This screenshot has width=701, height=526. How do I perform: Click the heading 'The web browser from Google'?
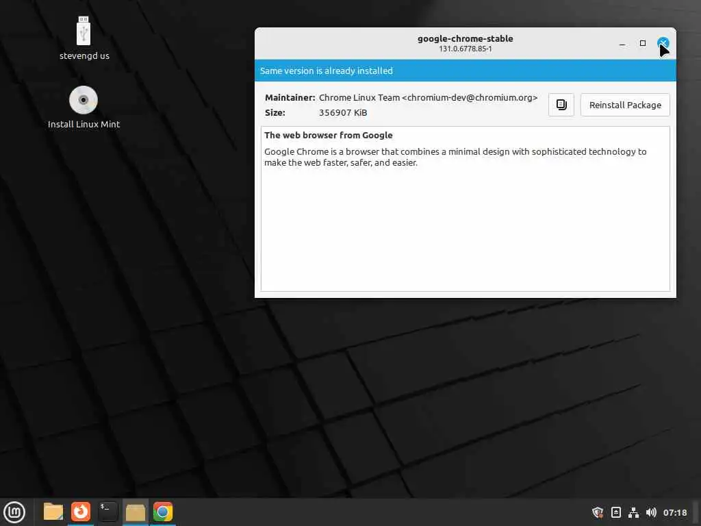328,135
